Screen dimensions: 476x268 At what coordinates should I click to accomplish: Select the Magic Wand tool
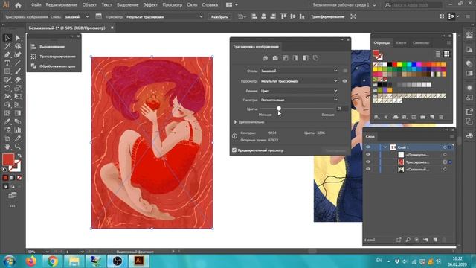click(x=7, y=46)
